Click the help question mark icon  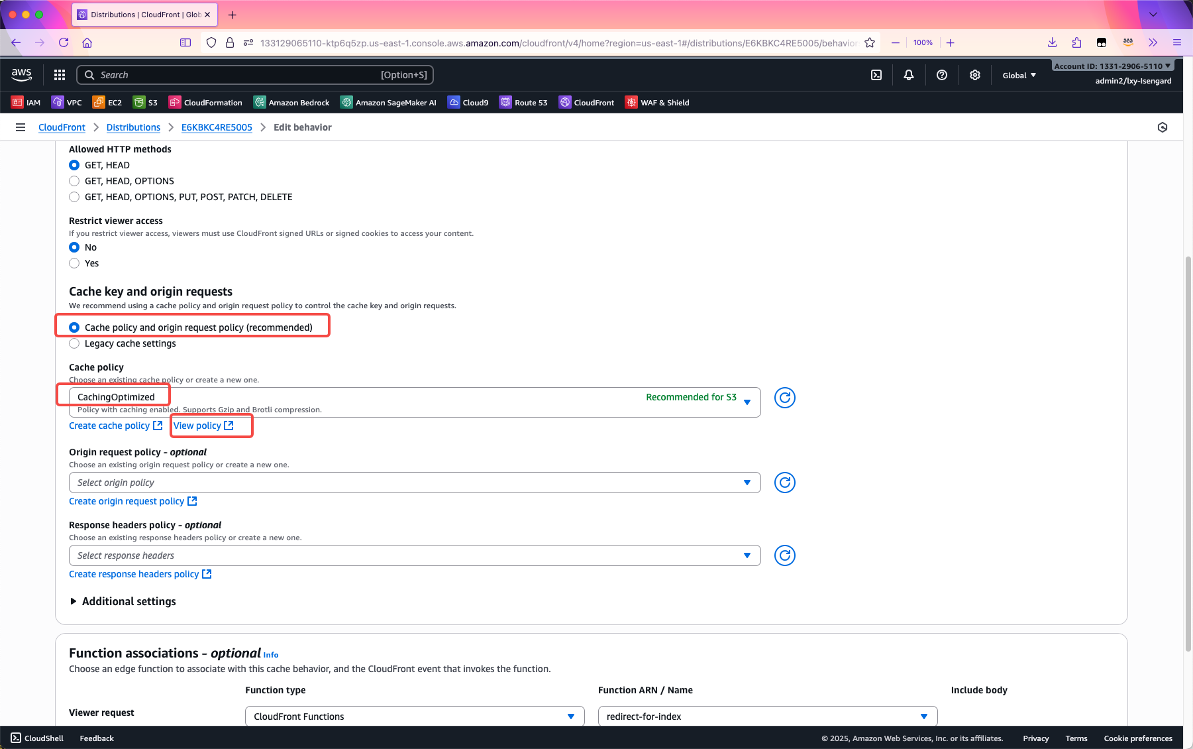pos(941,75)
